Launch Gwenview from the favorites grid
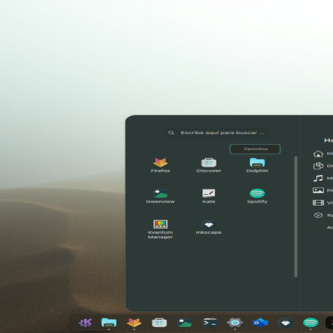The height and width of the screenshot is (333, 333). point(161,196)
